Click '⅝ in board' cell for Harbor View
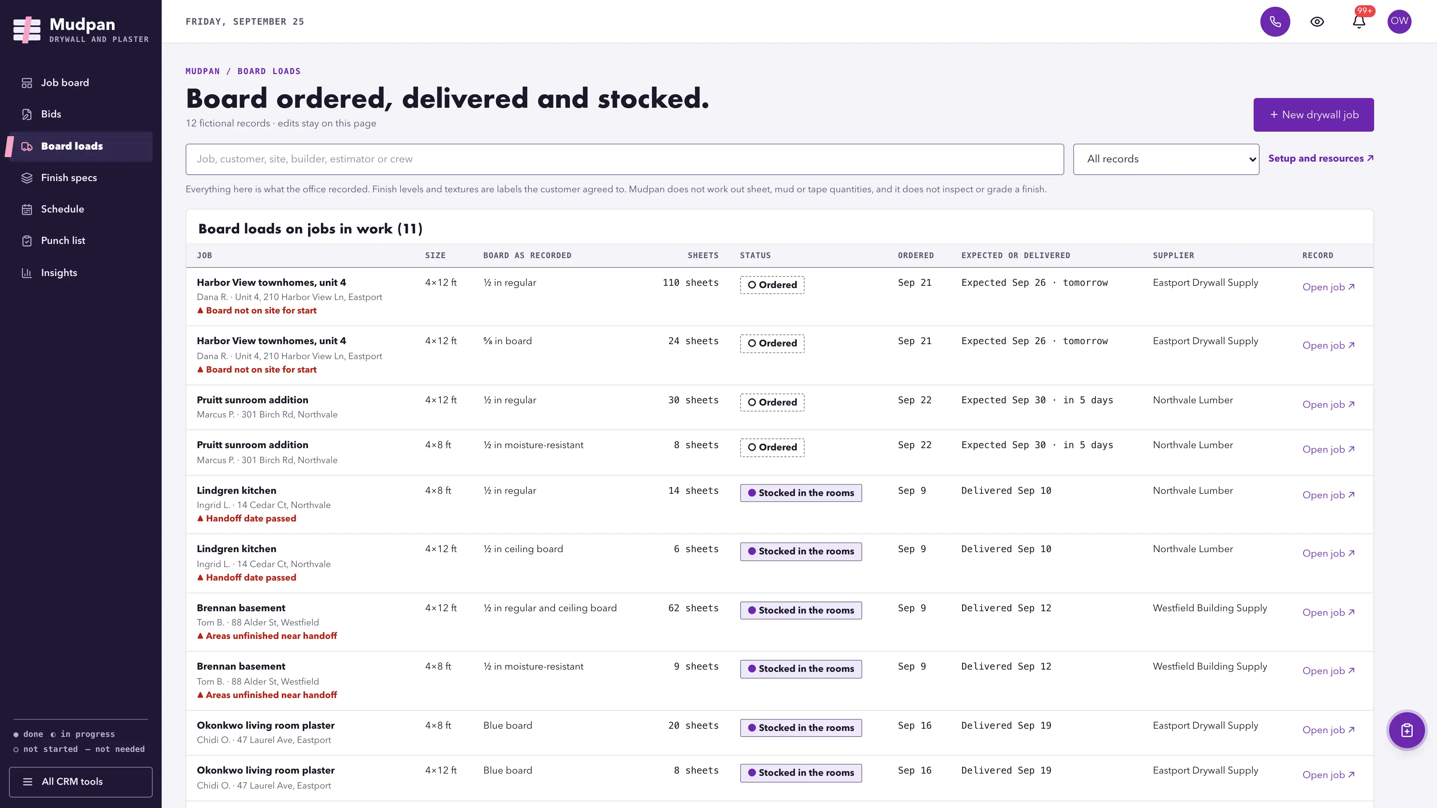1437x808 pixels. [507, 341]
